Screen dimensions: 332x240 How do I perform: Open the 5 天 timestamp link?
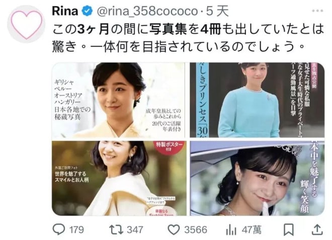click(217, 11)
